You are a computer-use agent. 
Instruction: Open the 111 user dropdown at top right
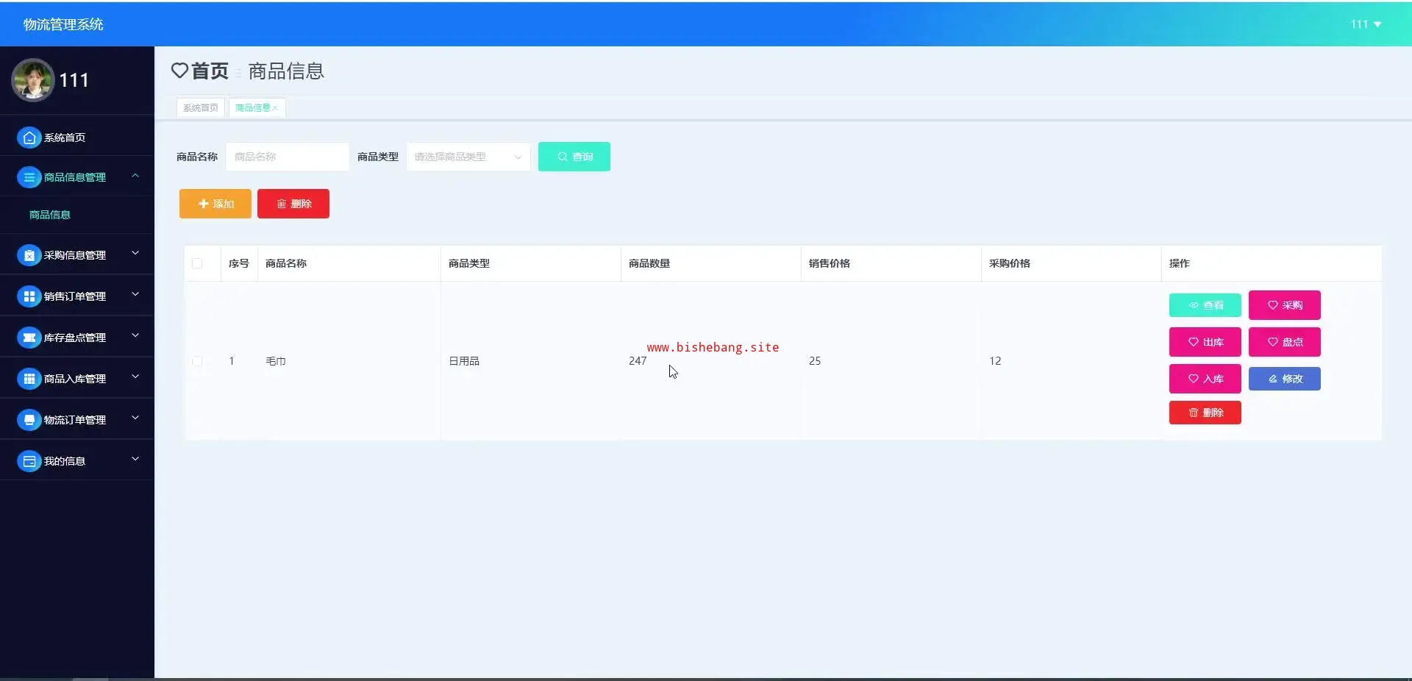(1366, 24)
